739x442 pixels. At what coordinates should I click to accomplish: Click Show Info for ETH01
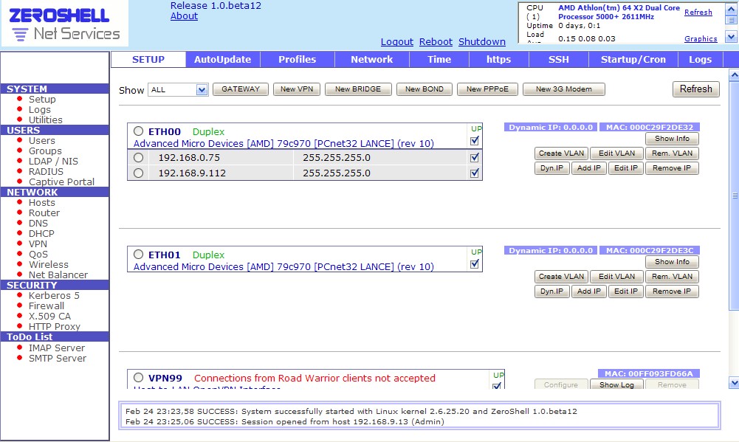(x=672, y=261)
